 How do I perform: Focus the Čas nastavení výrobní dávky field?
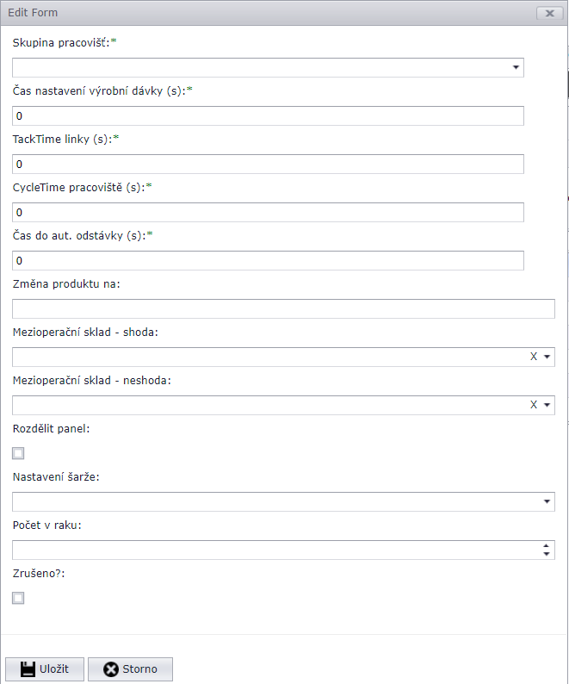point(268,115)
